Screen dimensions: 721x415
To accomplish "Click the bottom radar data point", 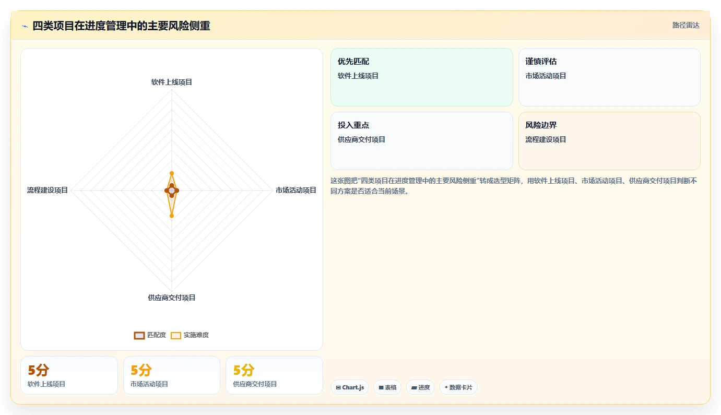I will tap(172, 215).
